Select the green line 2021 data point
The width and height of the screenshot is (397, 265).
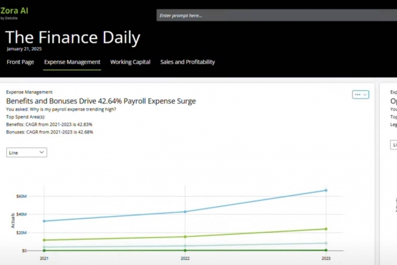click(44, 240)
